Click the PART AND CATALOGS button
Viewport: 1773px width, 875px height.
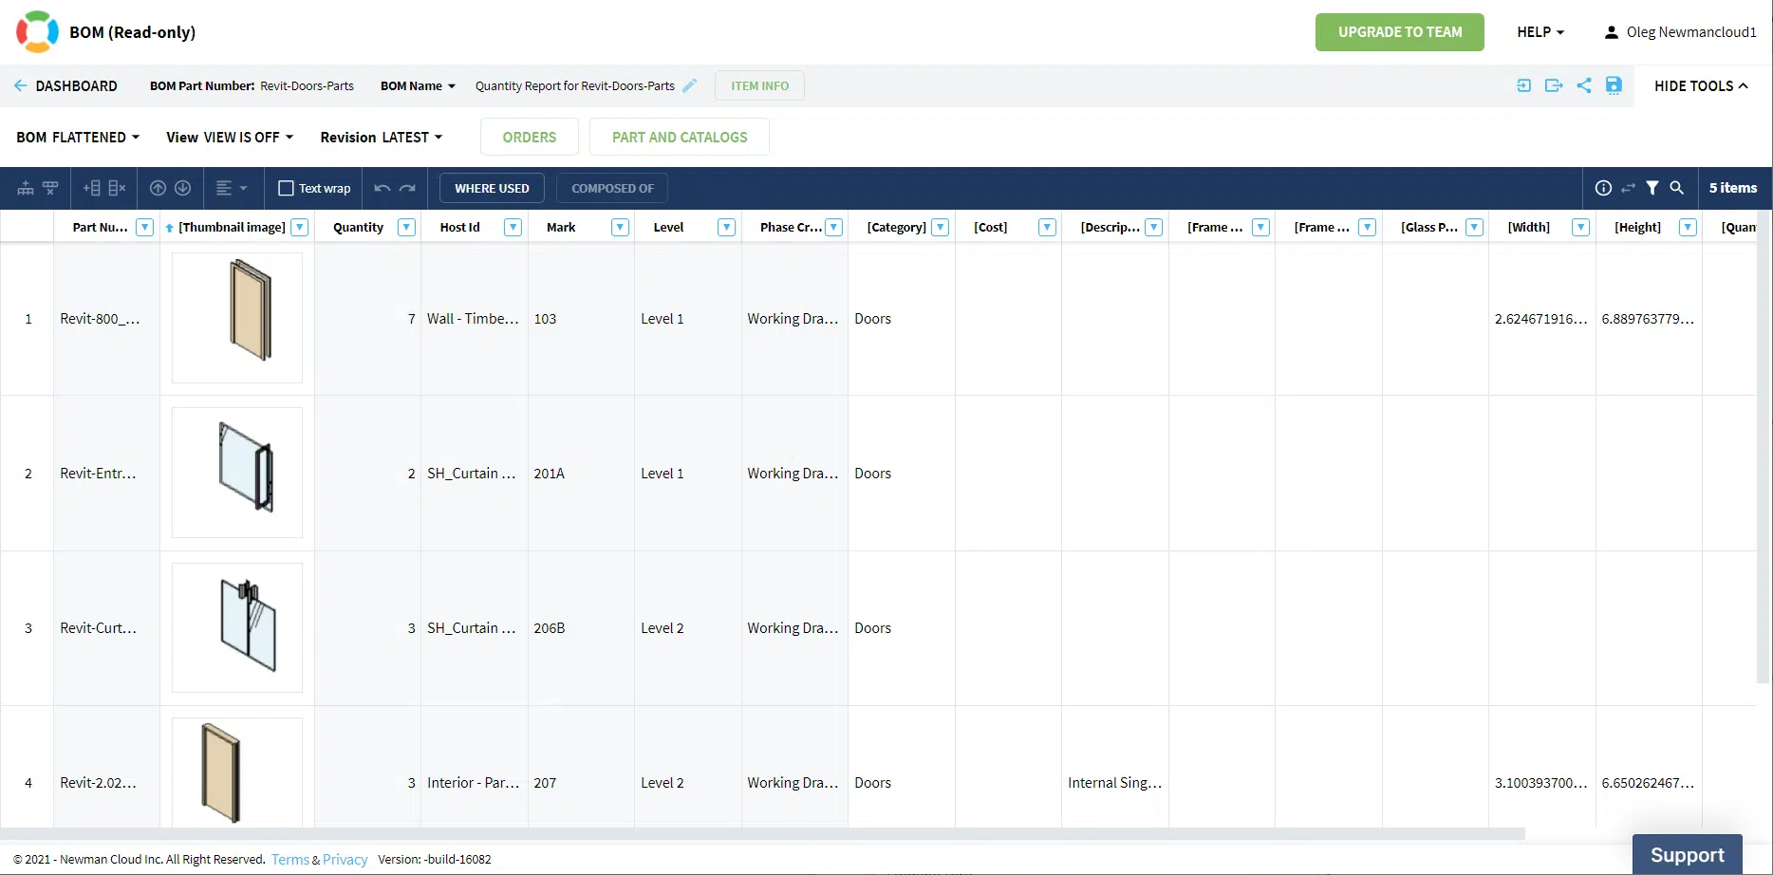[680, 137]
